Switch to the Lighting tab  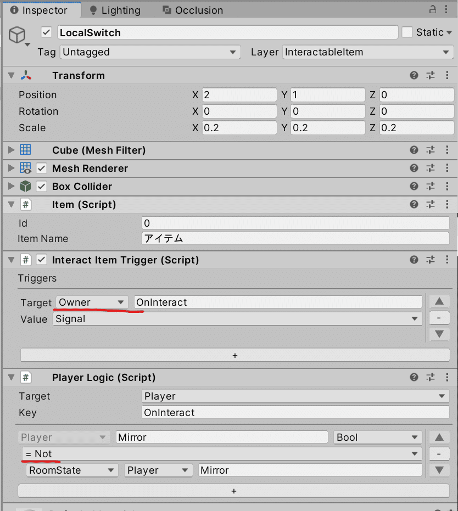[x=115, y=10]
